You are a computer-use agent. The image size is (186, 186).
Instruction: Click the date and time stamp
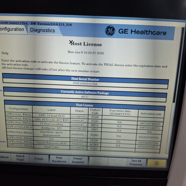[x=86, y=52]
